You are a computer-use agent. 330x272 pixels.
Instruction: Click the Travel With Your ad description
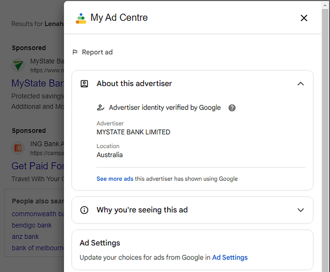(38, 179)
